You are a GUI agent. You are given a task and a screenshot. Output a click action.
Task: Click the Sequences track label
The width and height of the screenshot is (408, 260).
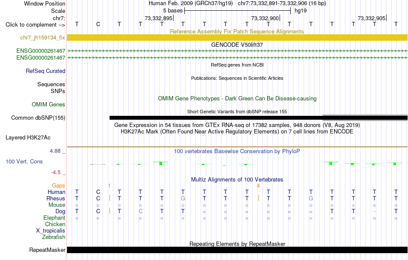[x=51, y=84]
